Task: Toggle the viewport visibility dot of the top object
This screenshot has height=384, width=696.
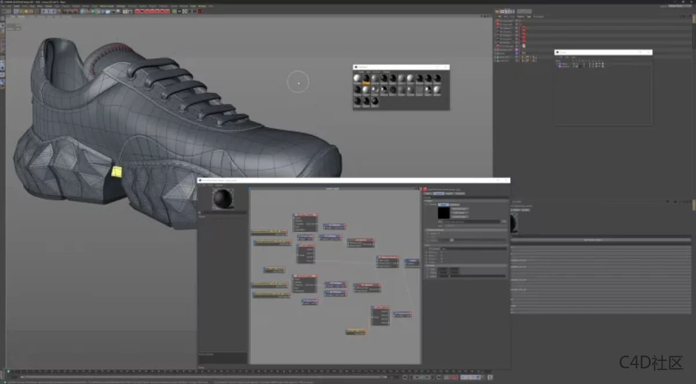Action: tap(518, 19)
